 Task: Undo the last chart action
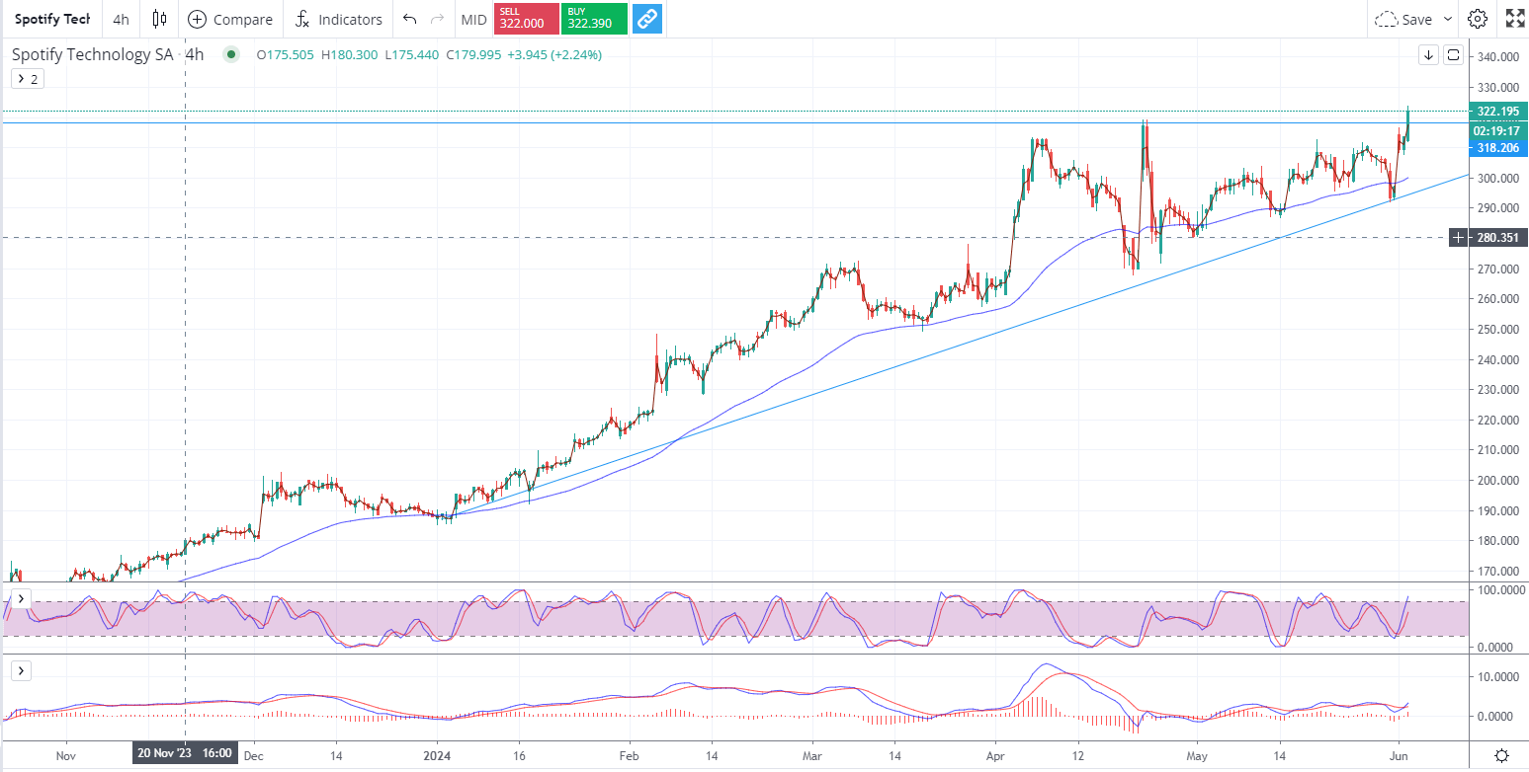(410, 19)
